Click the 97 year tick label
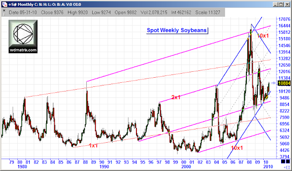The height and width of the screenshot is (171, 292). (x=159, y=162)
